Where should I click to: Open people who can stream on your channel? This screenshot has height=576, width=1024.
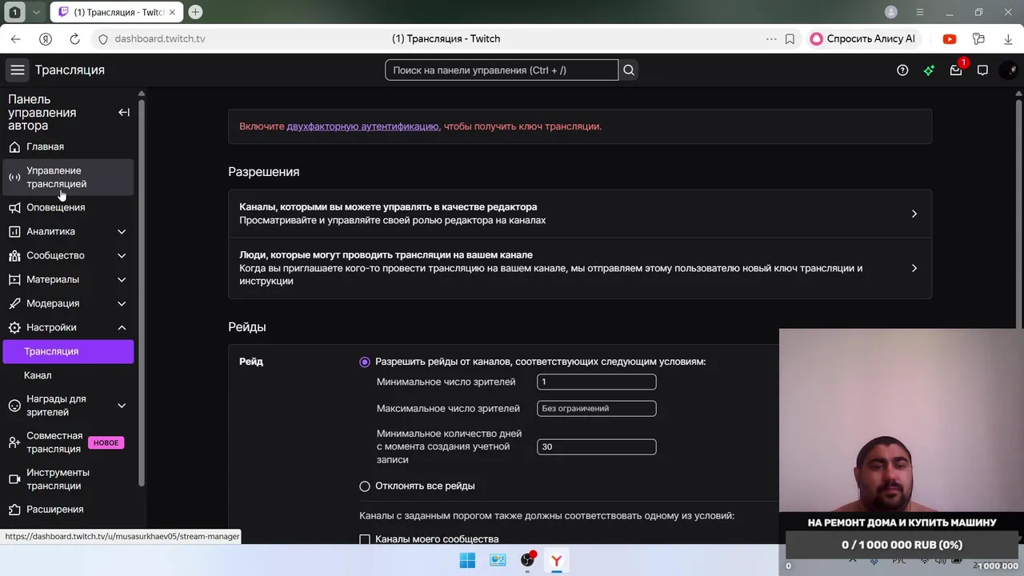point(580,268)
